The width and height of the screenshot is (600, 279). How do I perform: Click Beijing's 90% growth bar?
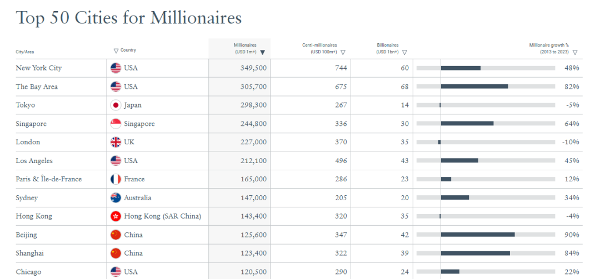pos(478,235)
